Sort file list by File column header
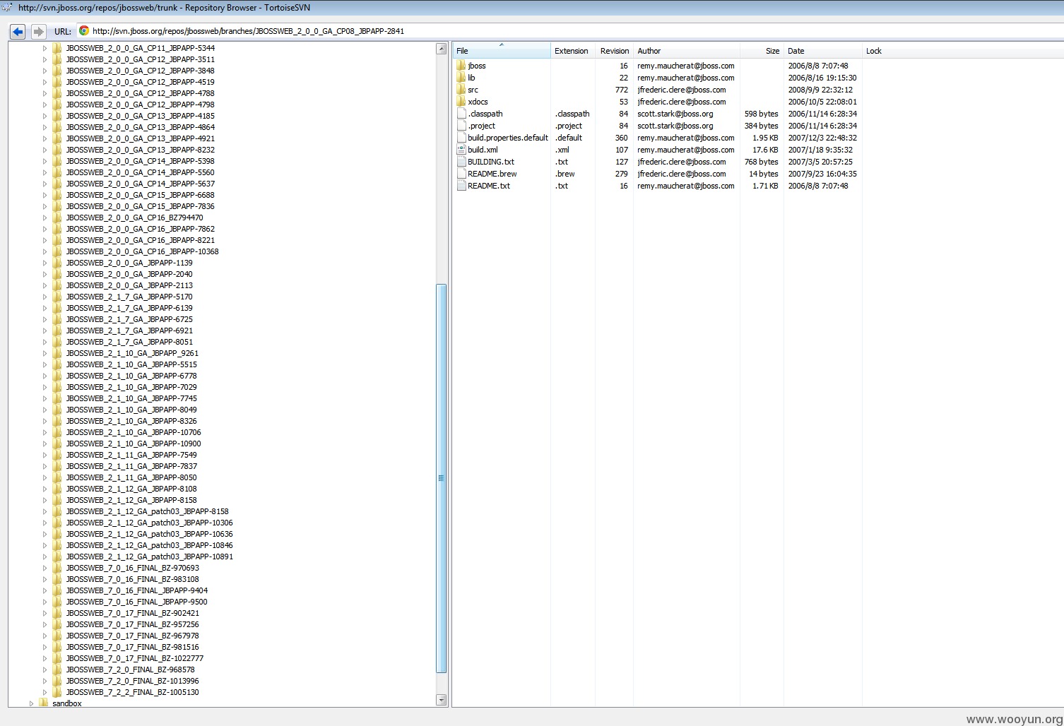 pos(502,51)
